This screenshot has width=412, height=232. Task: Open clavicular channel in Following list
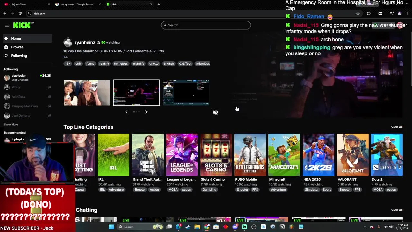click(x=27, y=77)
